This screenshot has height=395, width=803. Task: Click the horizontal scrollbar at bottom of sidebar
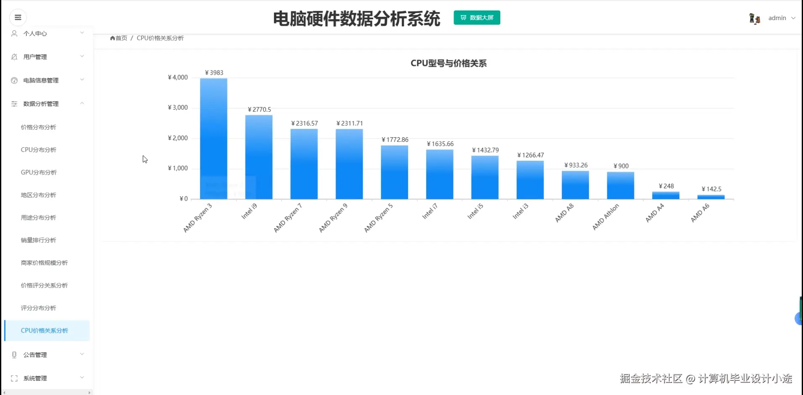(x=46, y=392)
